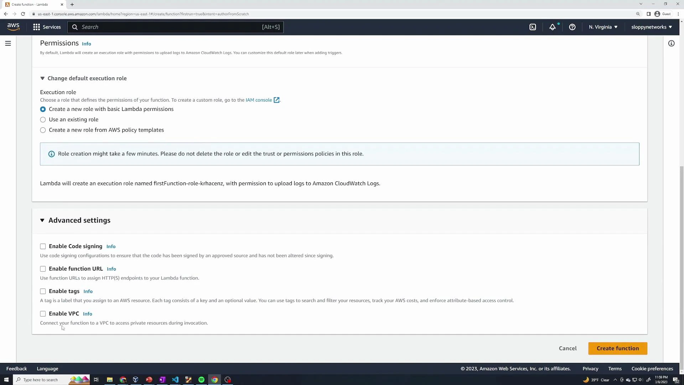Open the navigation hamburger menu
684x385 pixels.
pyautogui.click(x=8, y=43)
